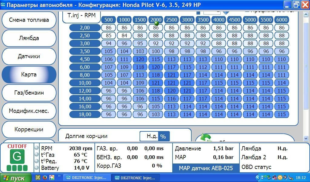Open the Газ/бензин section

coord(29,93)
